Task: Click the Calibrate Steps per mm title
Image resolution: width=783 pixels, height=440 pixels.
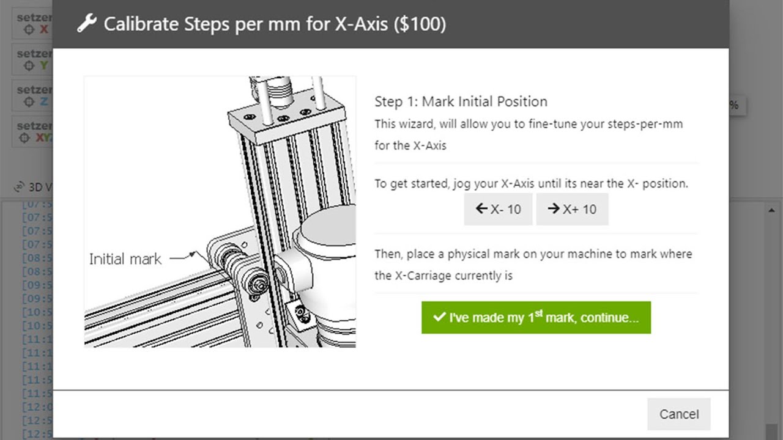Action: tap(275, 24)
